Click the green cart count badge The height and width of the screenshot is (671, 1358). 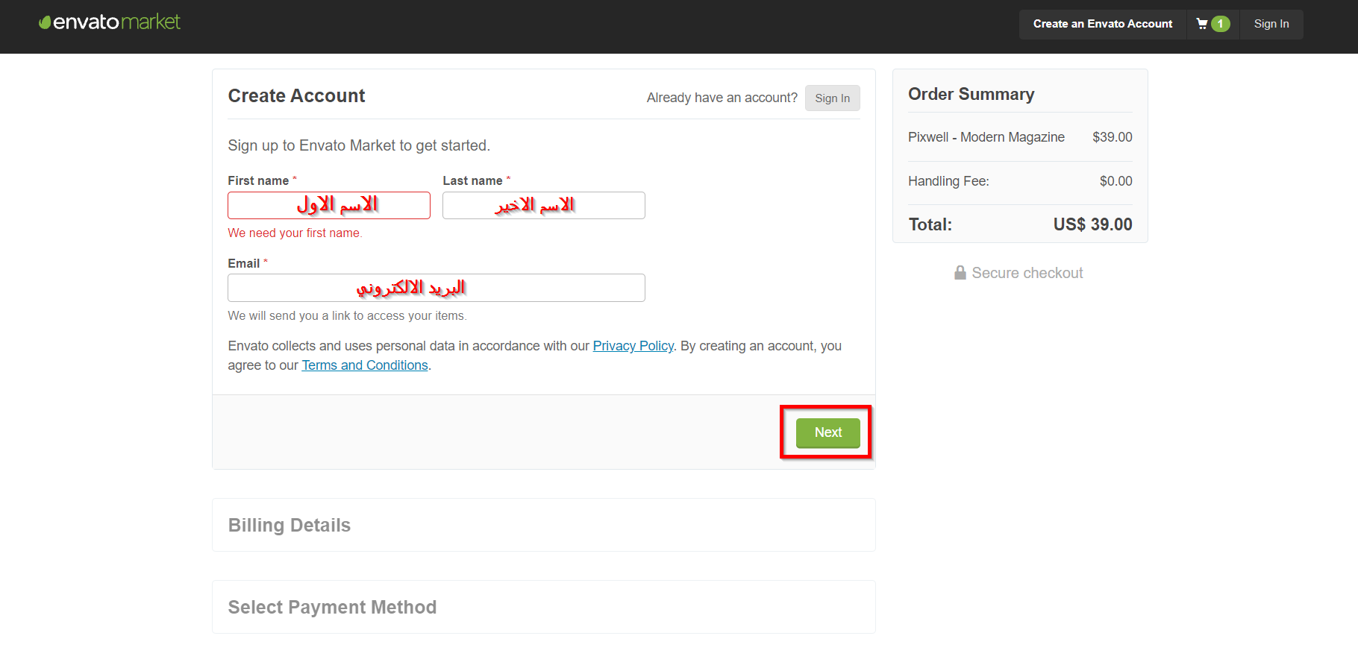pyautogui.click(x=1221, y=24)
